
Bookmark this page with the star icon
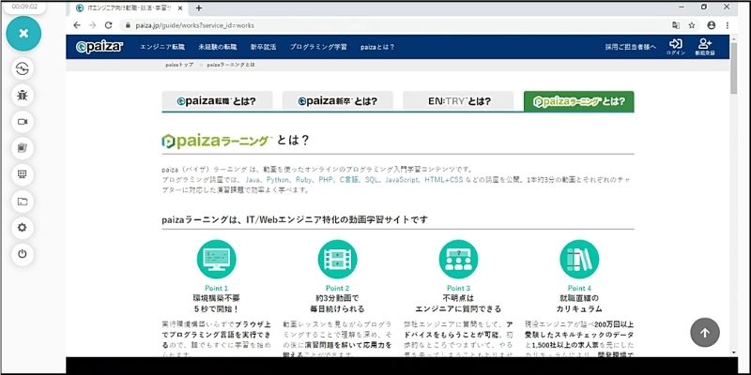tap(692, 25)
